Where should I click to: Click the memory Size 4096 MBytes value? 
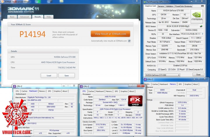[162, 93]
